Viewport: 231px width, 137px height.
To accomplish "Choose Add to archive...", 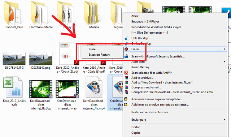I will (142, 78).
